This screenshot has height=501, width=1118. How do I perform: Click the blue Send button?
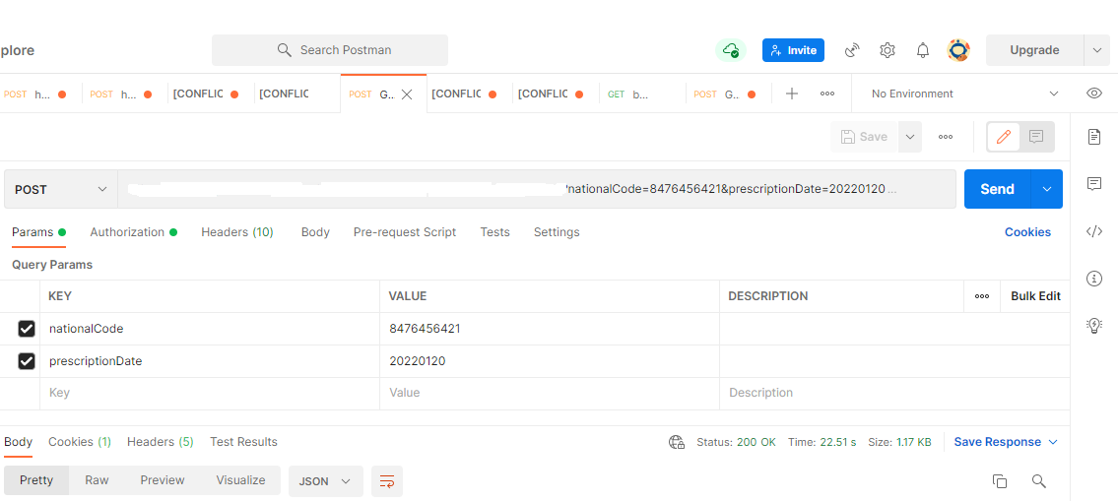[998, 189]
